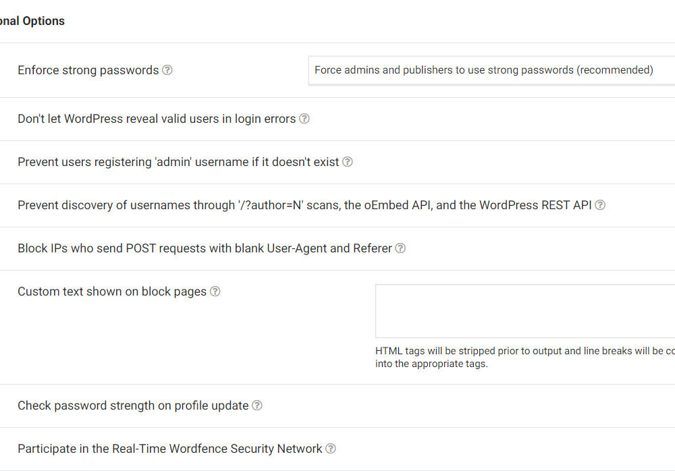Click help icon beside Enforce strong passwords

point(167,70)
